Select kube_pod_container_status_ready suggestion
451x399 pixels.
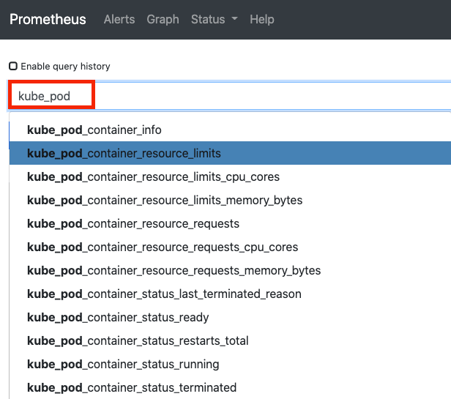tap(230, 318)
